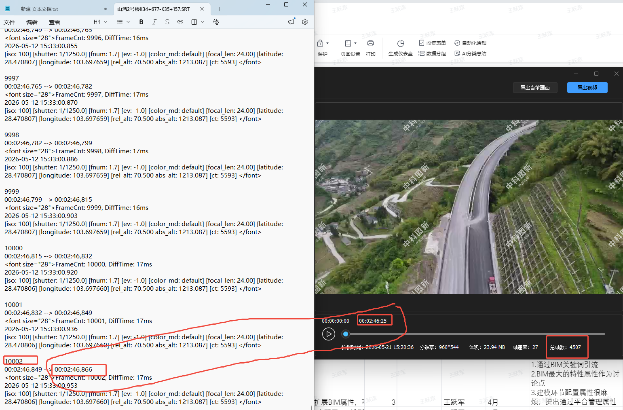Toggle italic formatting in Notepad
The height and width of the screenshot is (410, 623).
click(x=154, y=22)
